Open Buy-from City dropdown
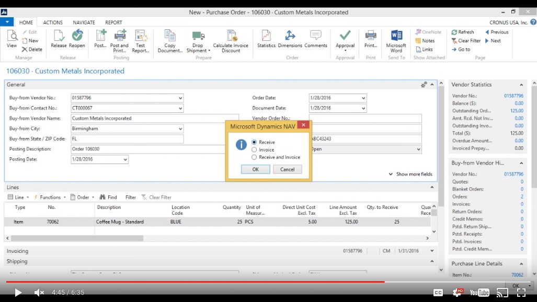Viewport: 537px width, 302px height. click(x=180, y=129)
